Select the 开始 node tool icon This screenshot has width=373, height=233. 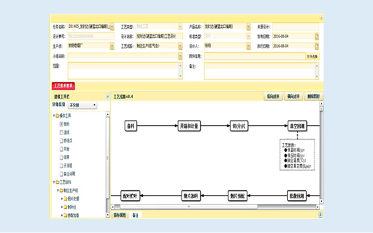pyautogui.click(x=61, y=149)
